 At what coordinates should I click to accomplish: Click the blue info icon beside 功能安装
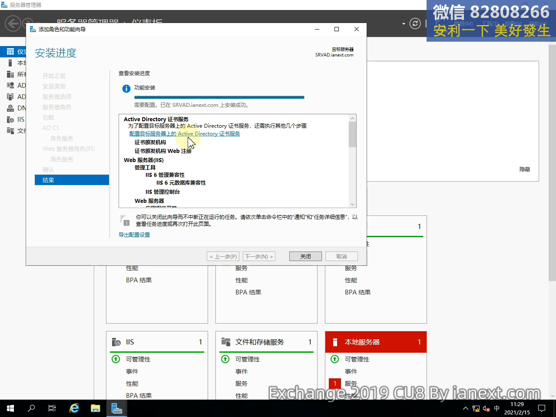pyautogui.click(x=126, y=89)
